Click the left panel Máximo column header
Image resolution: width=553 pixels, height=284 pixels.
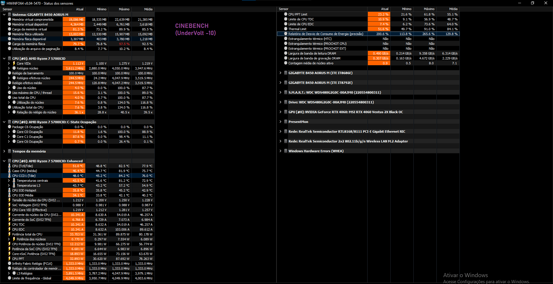tap(120, 9)
